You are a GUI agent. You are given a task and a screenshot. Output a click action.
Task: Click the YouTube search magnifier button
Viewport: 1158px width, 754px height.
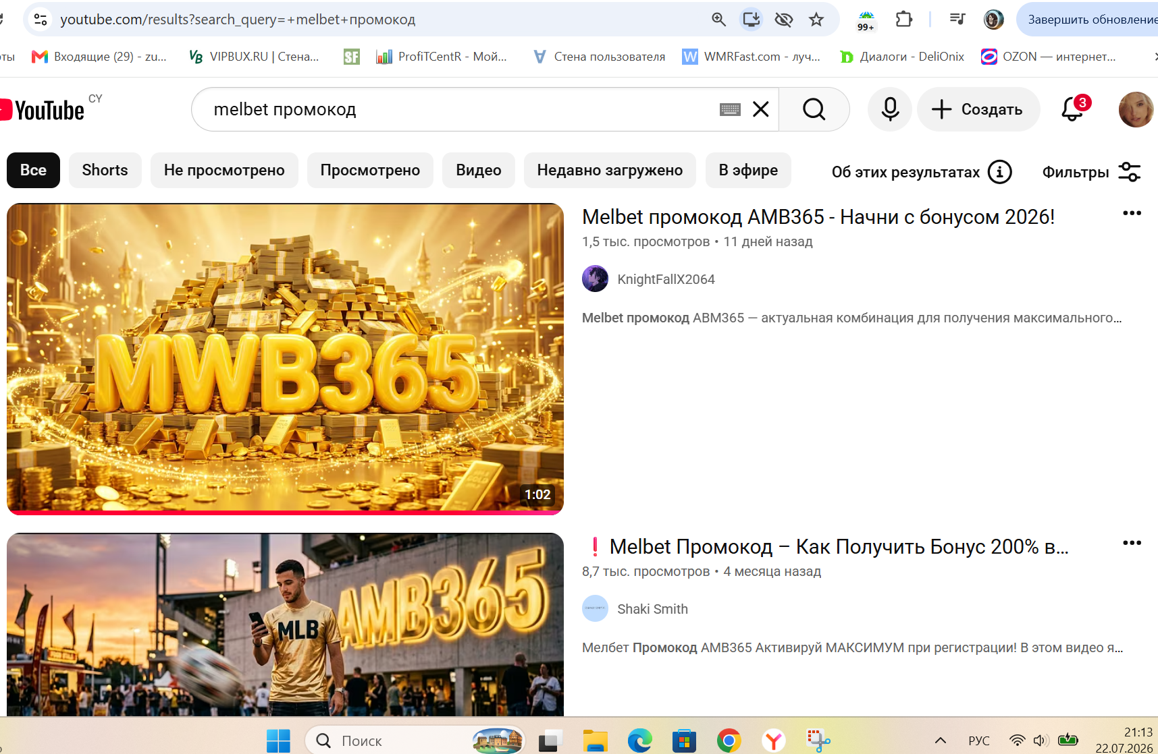814,109
